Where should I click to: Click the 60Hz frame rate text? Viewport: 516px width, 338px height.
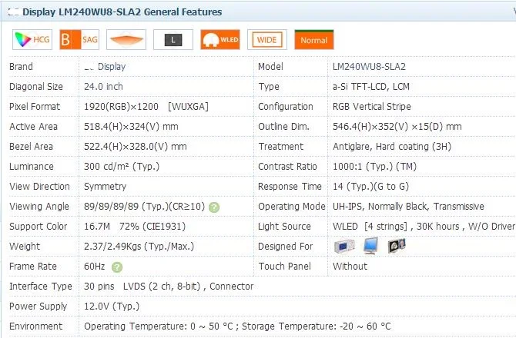[x=95, y=267]
